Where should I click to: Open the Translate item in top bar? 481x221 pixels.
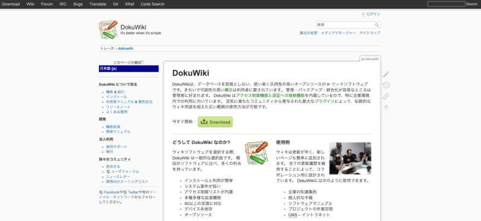pyautogui.click(x=98, y=4)
